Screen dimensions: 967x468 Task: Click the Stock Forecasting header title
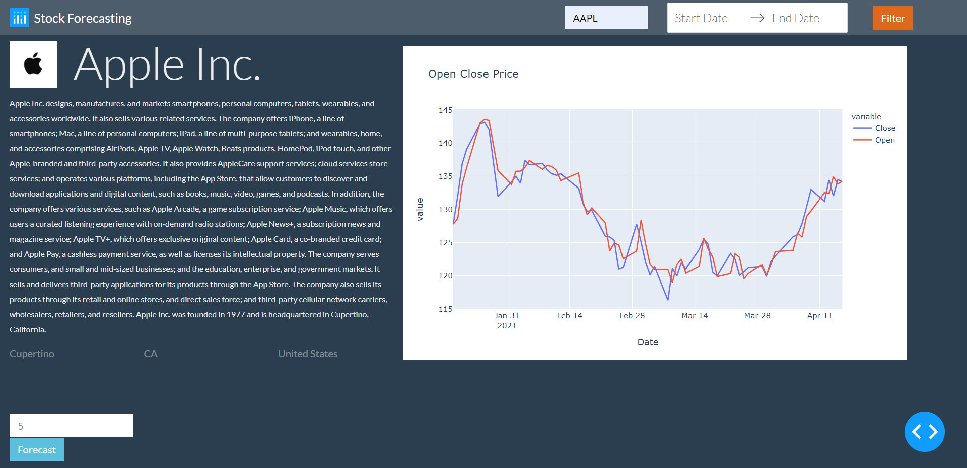83,18
